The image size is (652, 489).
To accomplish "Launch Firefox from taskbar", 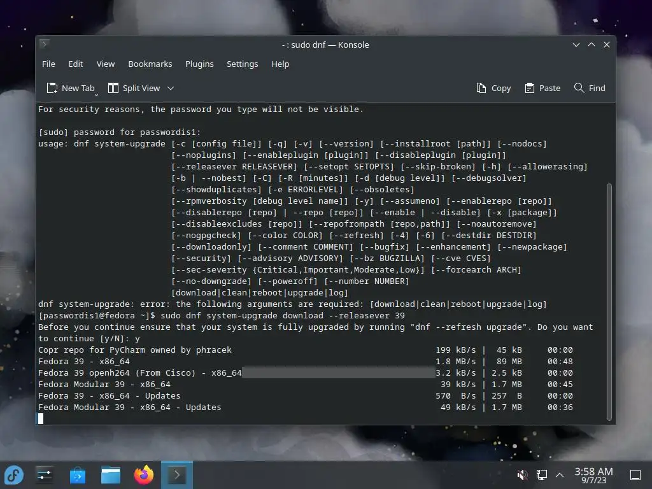I will click(x=144, y=475).
